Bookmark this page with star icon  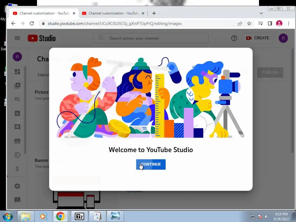click(249, 23)
